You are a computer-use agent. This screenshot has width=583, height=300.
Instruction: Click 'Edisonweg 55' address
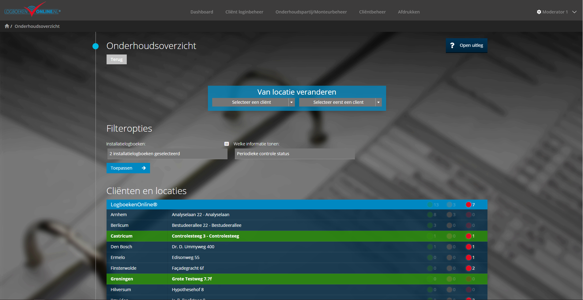click(186, 257)
